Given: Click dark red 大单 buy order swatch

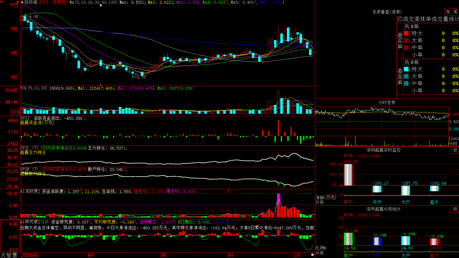Looking at the screenshot, I should click(406, 40).
